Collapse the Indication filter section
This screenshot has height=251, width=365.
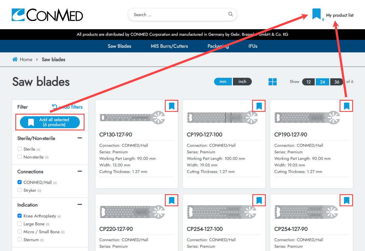click(80, 205)
